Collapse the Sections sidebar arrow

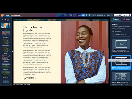[x=13, y=51]
